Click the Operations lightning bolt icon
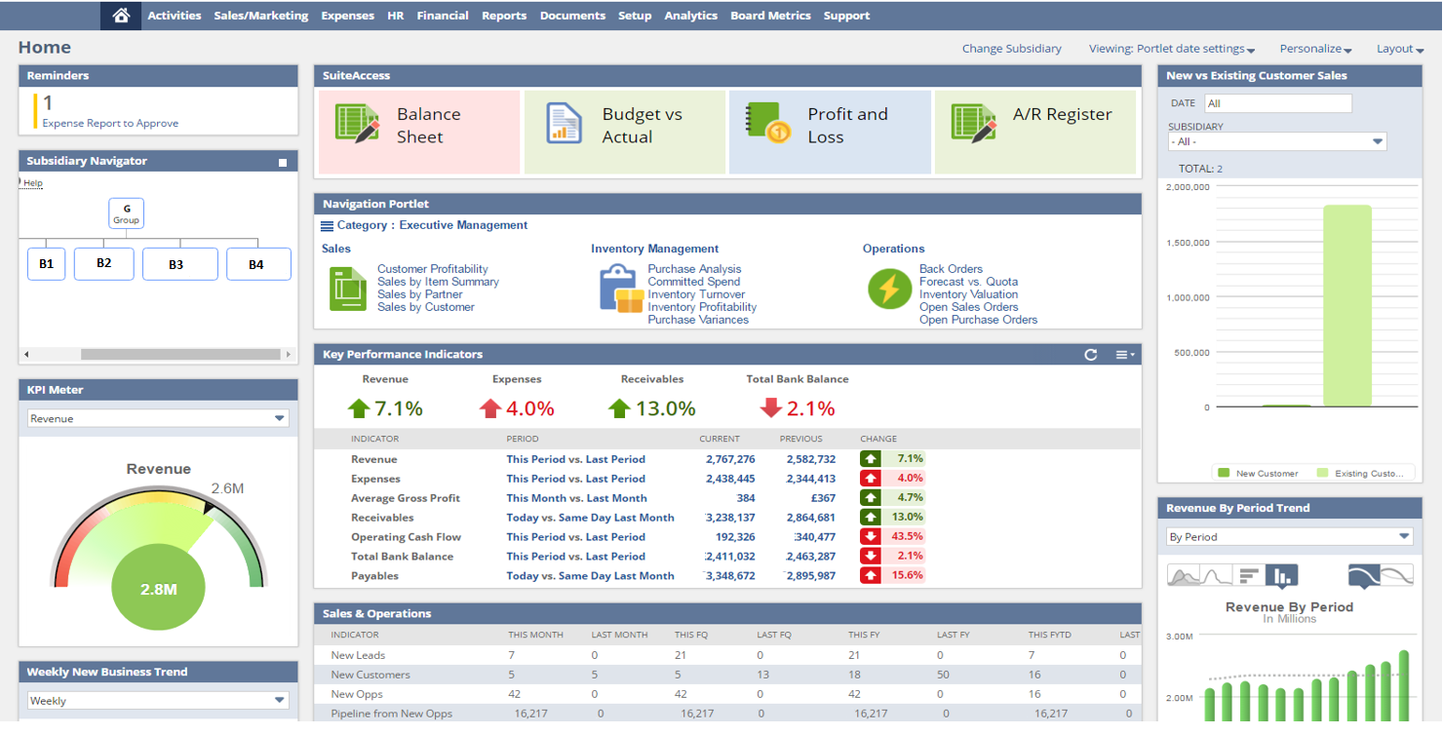1443x735 pixels. (x=889, y=289)
